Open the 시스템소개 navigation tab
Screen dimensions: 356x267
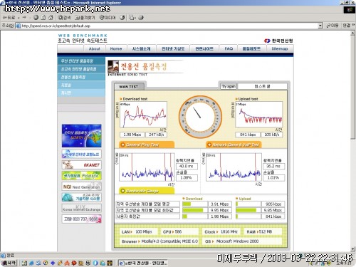(x=142, y=48)
